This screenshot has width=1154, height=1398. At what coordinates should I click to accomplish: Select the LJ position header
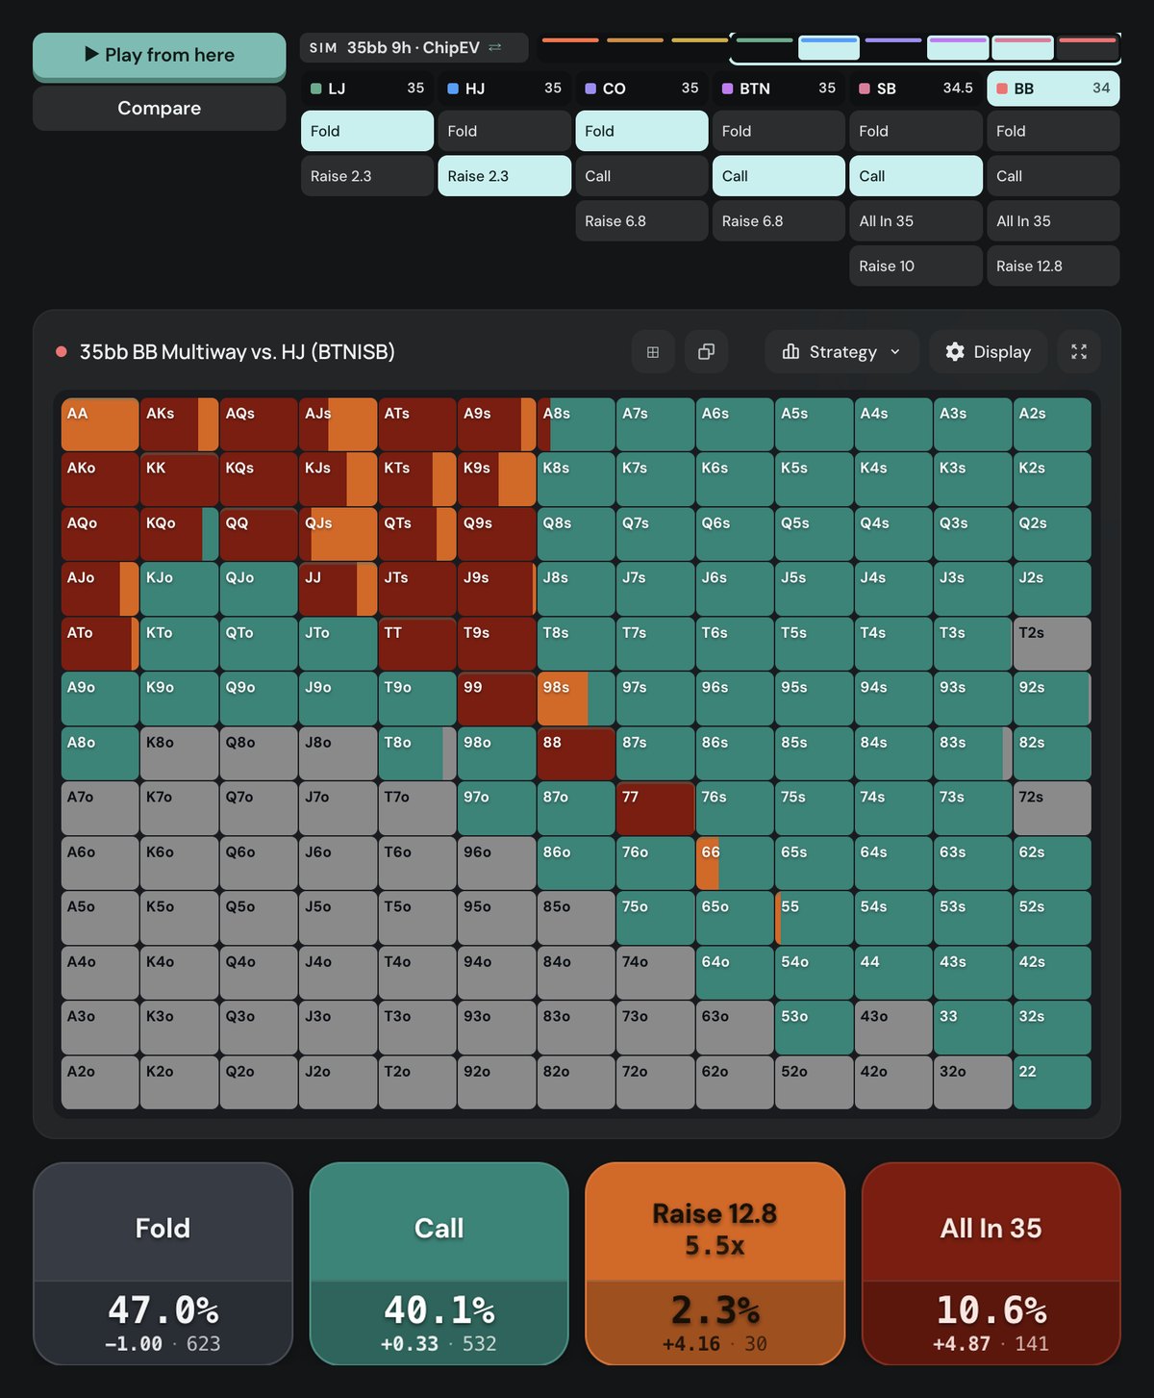[367, 89]
